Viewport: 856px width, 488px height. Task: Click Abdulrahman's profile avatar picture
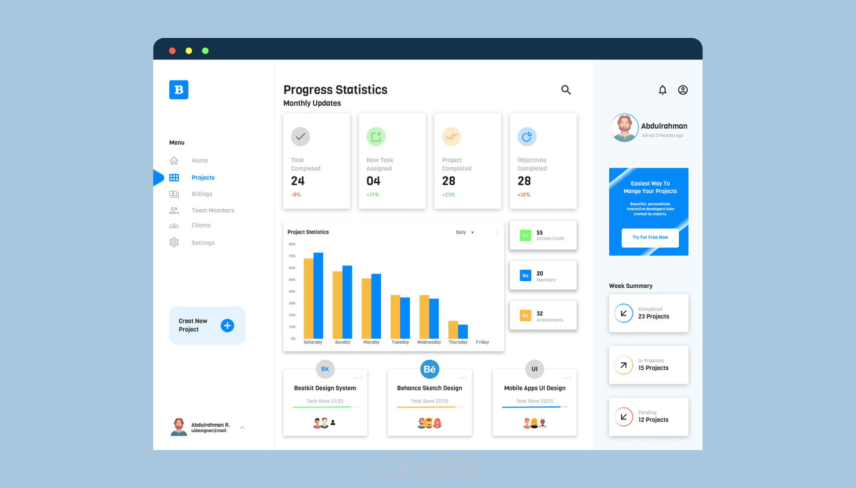[x=624, y=128]
